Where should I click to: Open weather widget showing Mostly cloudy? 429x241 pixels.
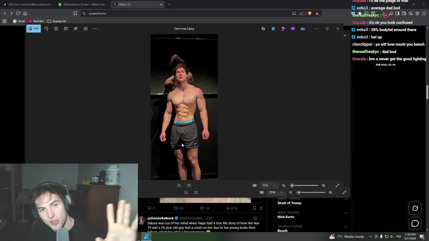point(347,237)
